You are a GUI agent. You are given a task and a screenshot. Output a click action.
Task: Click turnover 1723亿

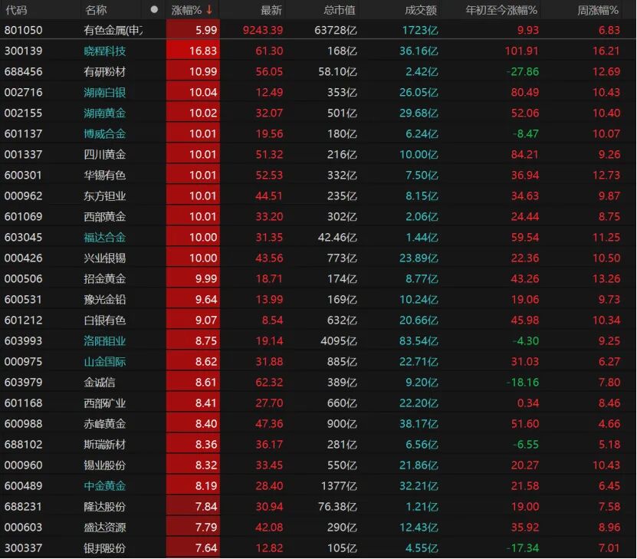click(421, 30)
